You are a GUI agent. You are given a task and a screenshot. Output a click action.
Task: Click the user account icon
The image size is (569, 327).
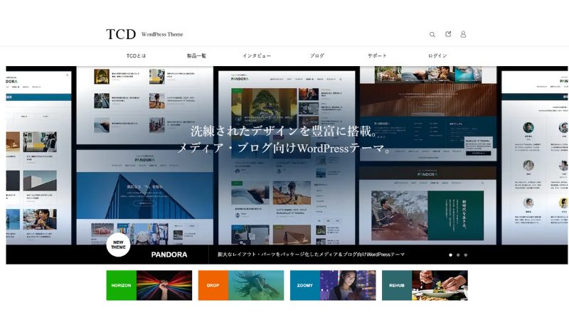(463, 34)
